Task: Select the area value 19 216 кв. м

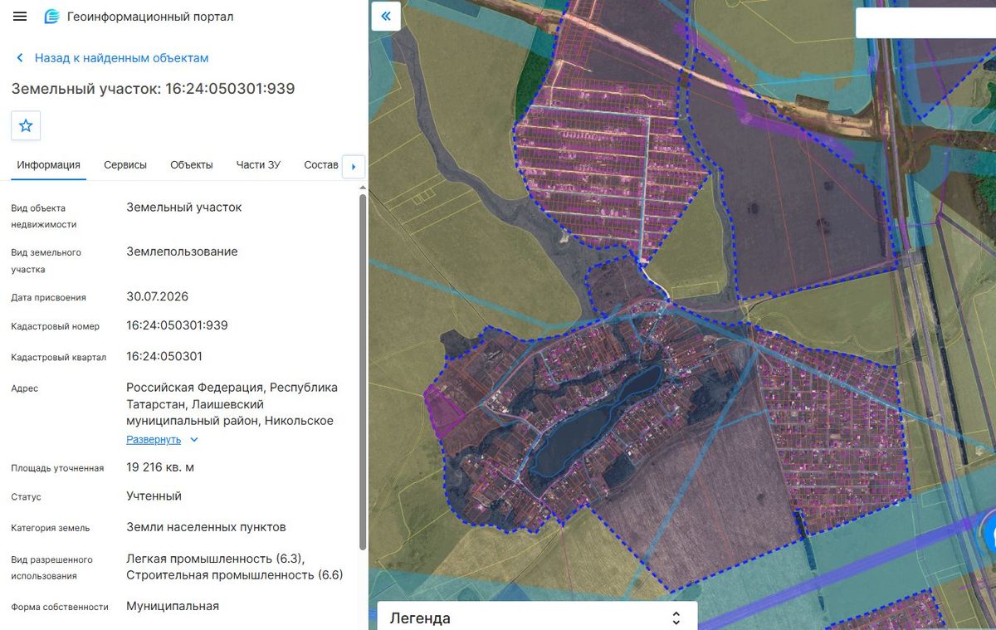Action: (160, 467)
